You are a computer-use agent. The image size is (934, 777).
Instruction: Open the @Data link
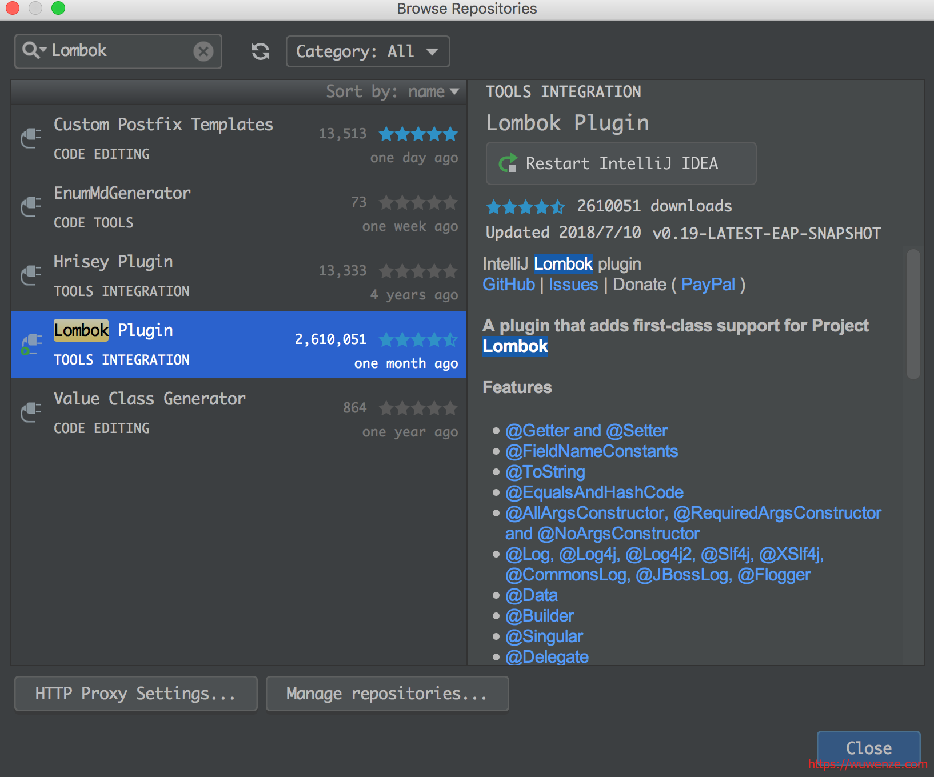[532, 595]
